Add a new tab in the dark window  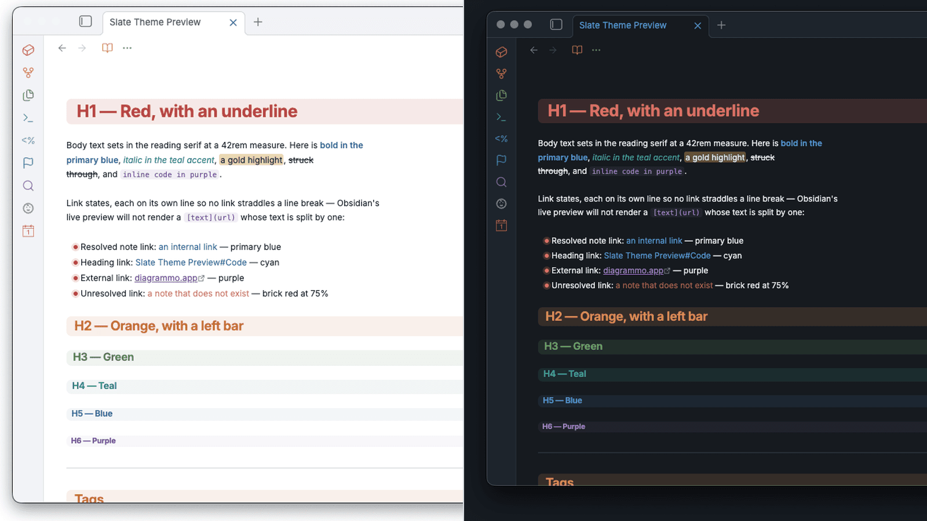721,25
